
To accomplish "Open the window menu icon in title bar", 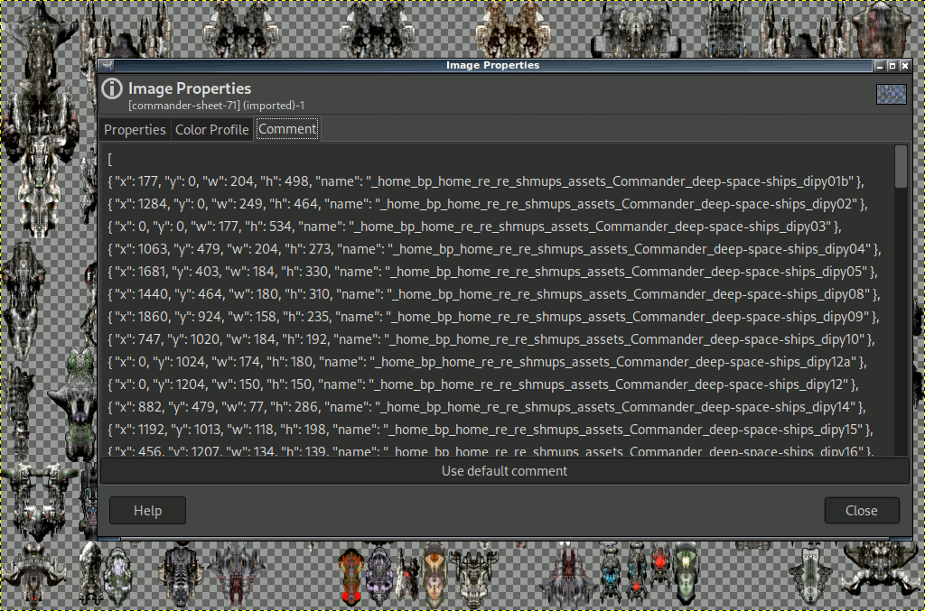I will 106,66.
